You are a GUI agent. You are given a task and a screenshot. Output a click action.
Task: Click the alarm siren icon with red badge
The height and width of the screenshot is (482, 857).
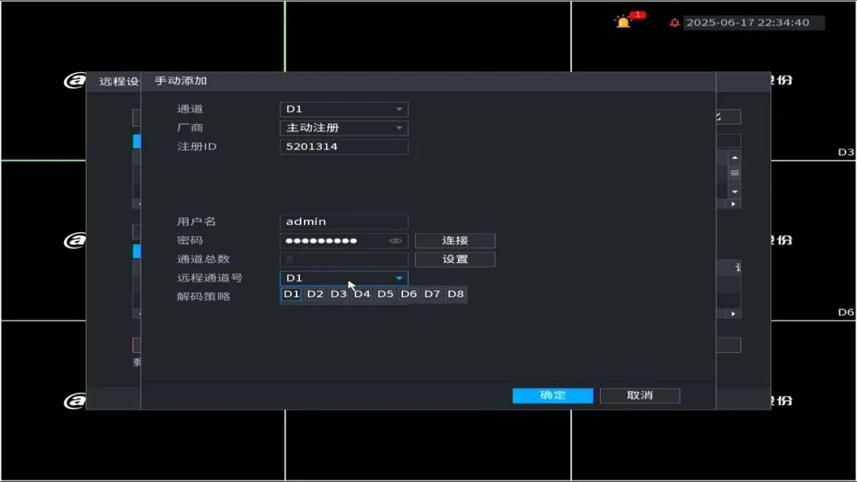tap(625, 21)
